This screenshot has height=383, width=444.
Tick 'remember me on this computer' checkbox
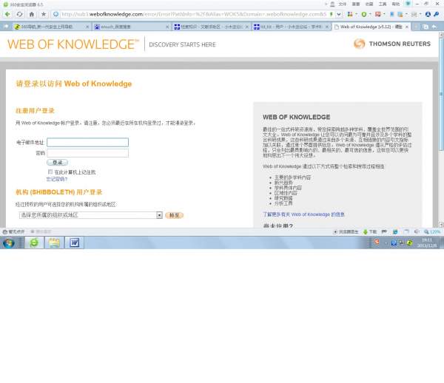click(50, 172)
